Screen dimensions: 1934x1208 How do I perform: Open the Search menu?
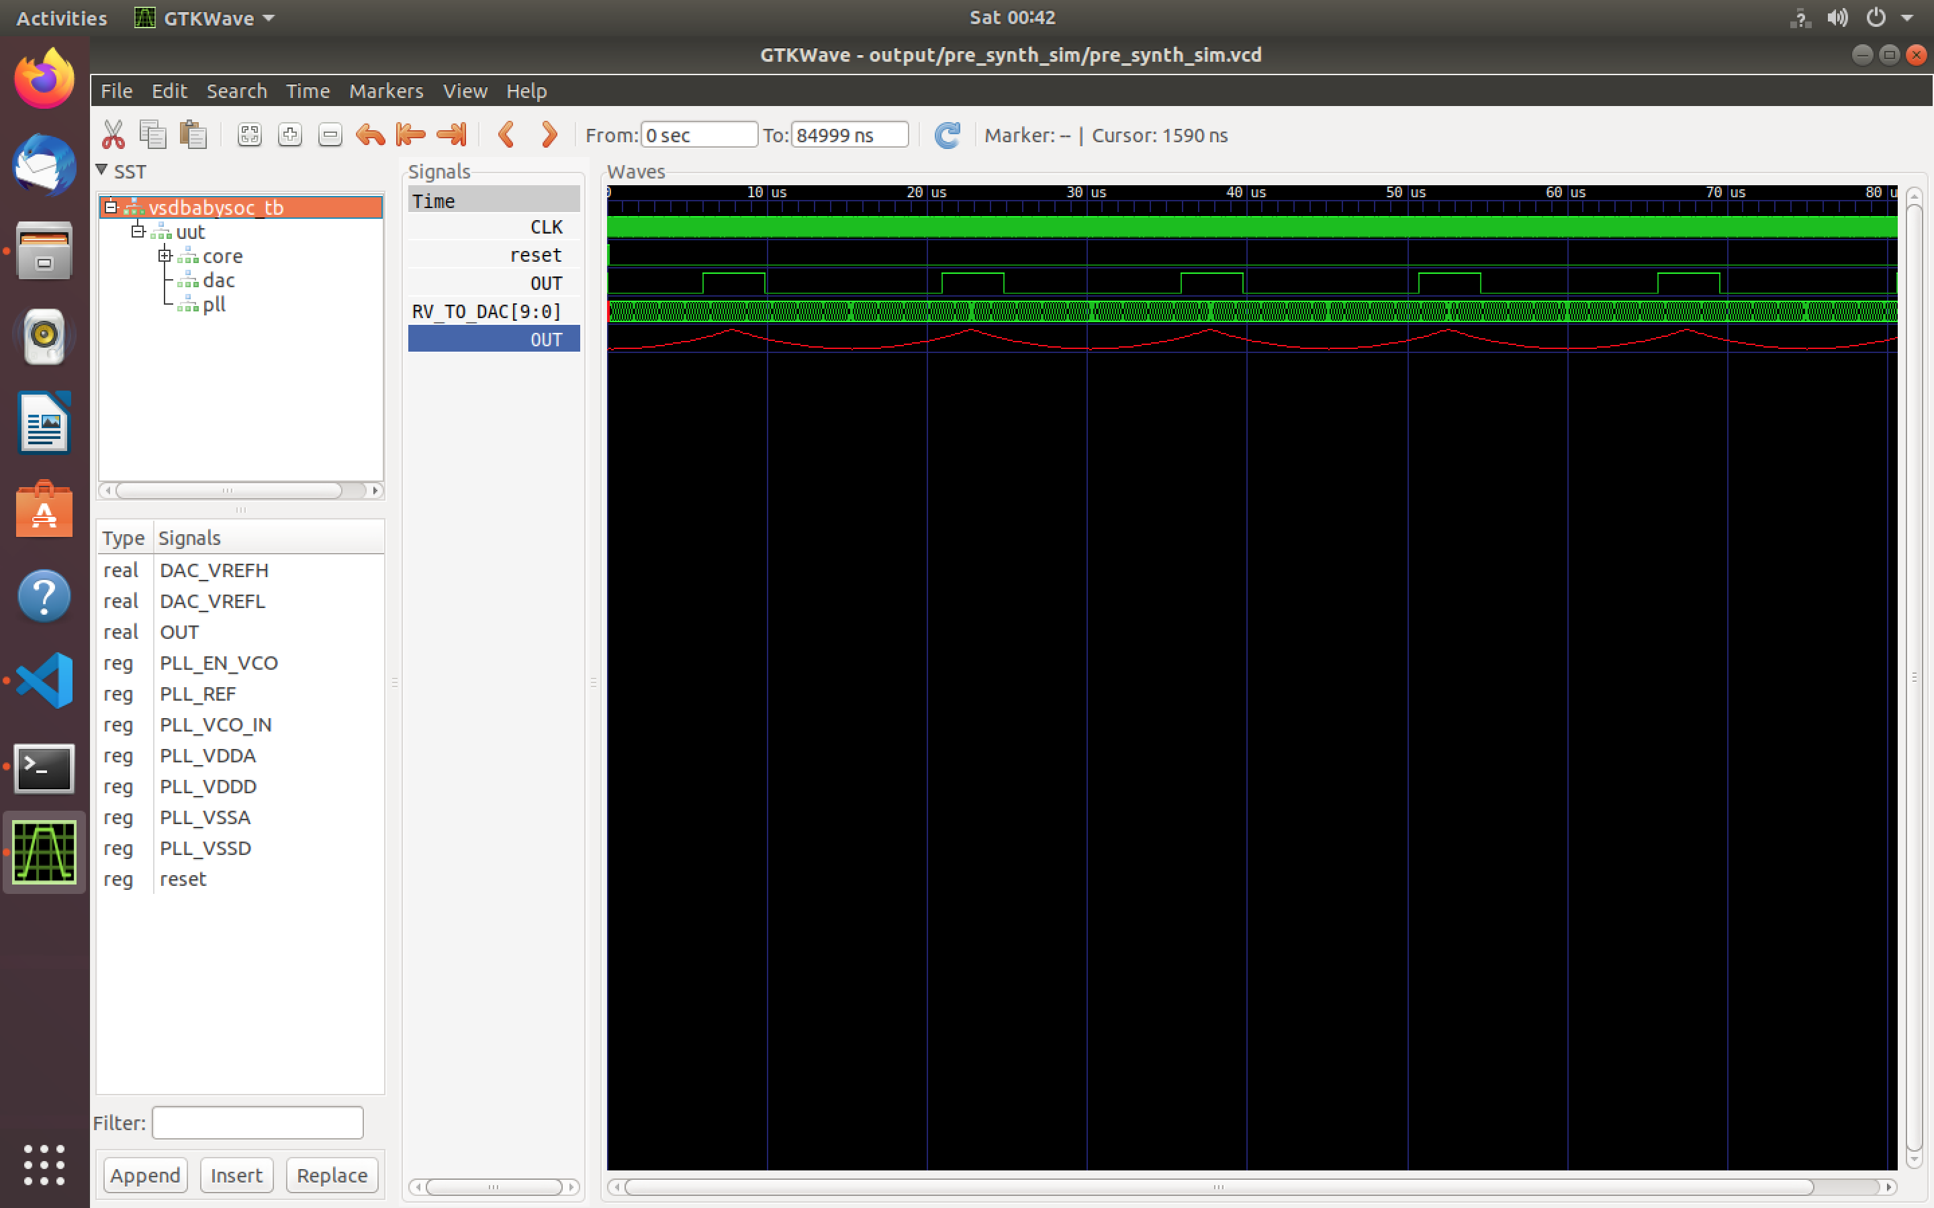pos(236,91)
